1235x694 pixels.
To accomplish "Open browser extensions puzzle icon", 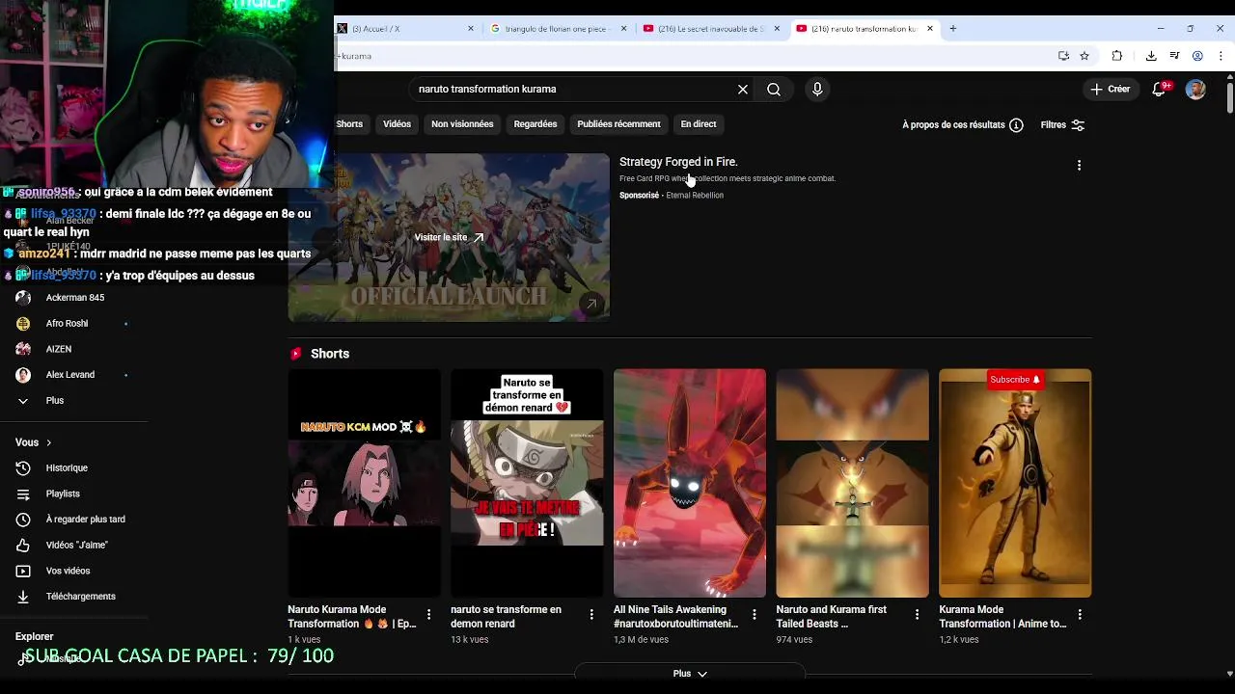I will tap(1117, 56).
